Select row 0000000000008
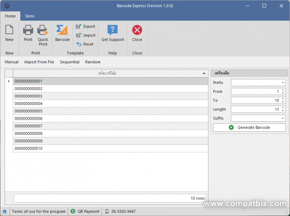The height and width of the screenshot is (216, 290). (x=110, y=134)
